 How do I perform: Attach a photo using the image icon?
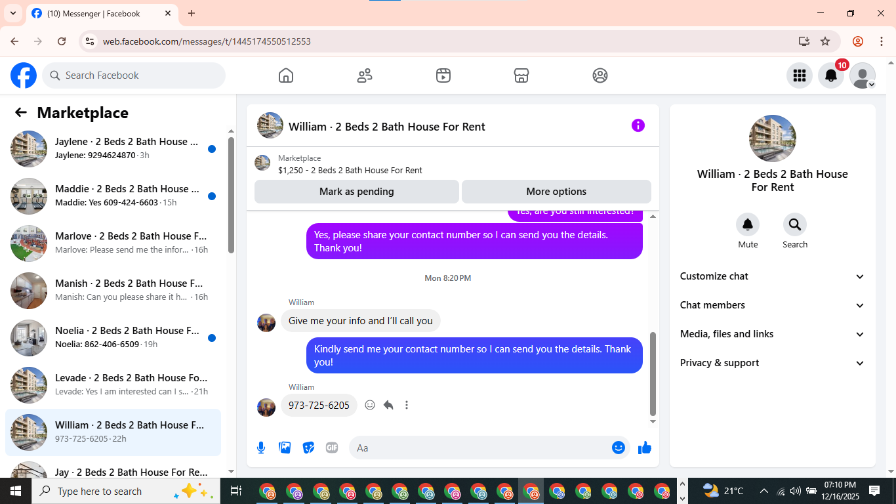point(285,448)
